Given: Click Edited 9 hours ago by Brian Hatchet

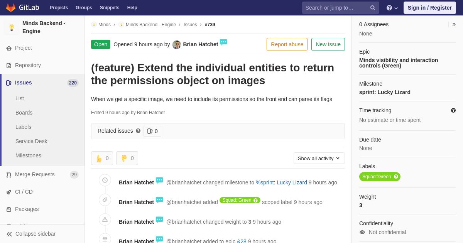Looking at the screenshot, I should coord(128,113).
